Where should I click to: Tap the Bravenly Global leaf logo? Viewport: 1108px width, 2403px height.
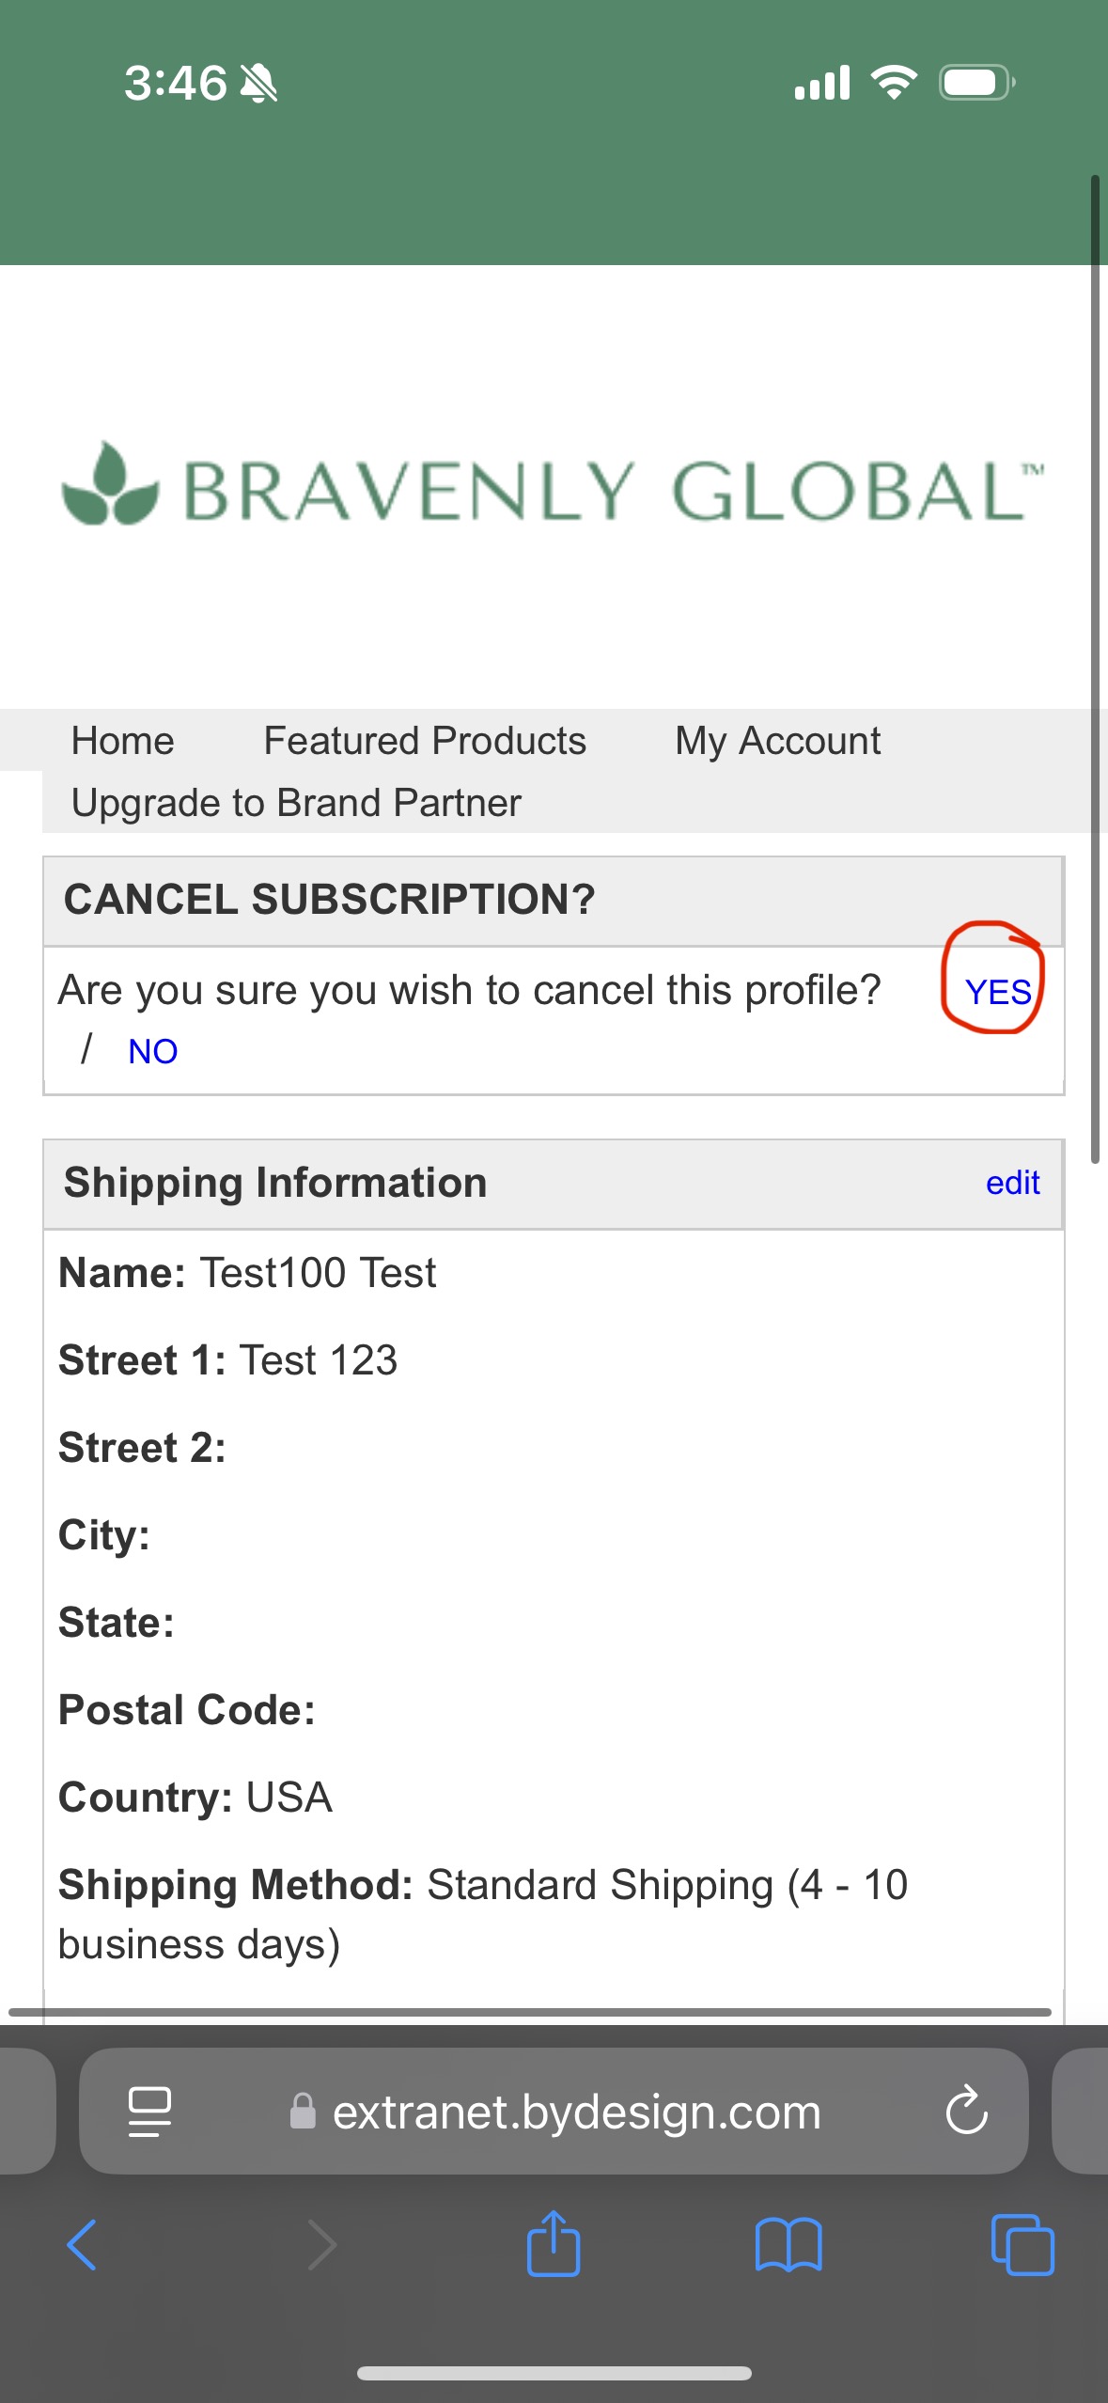click(x=110, y=485)
